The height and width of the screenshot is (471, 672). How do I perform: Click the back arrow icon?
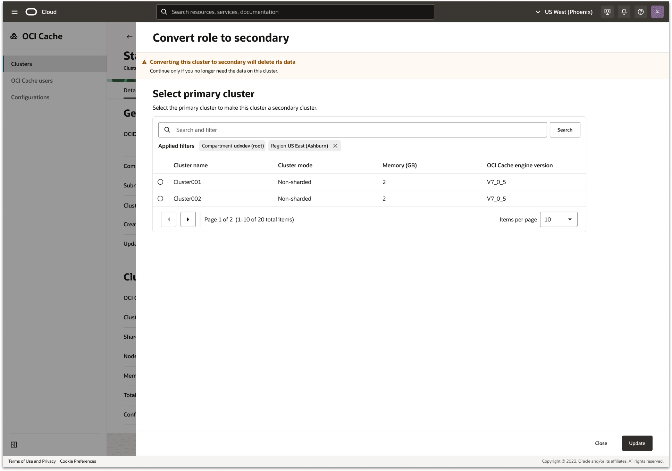click(x=129, y=37)
